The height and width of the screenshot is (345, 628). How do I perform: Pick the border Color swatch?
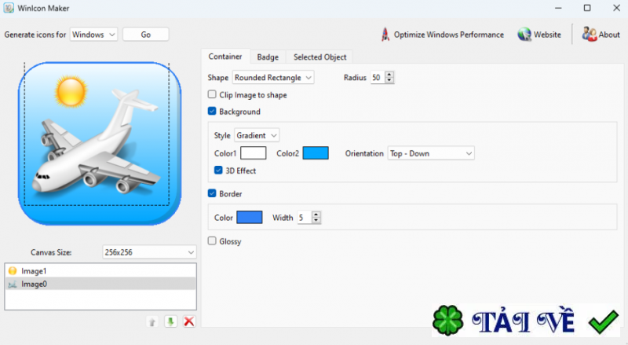pyautogui.click(x=250, y=218)
